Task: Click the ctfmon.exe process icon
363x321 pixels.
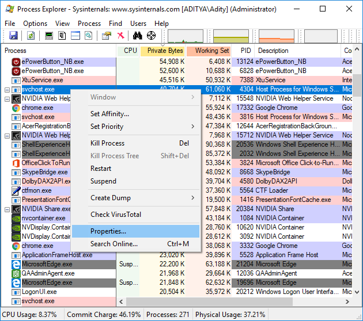Action: [x=17, y=190]
